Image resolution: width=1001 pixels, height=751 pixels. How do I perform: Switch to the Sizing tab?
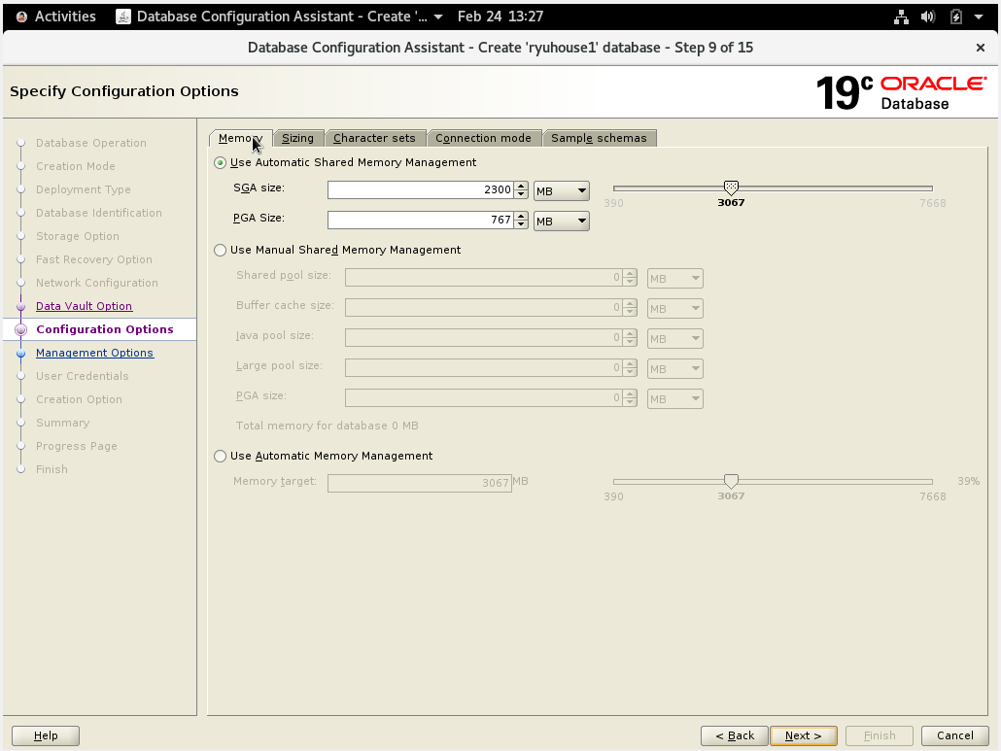coord(297,138)
